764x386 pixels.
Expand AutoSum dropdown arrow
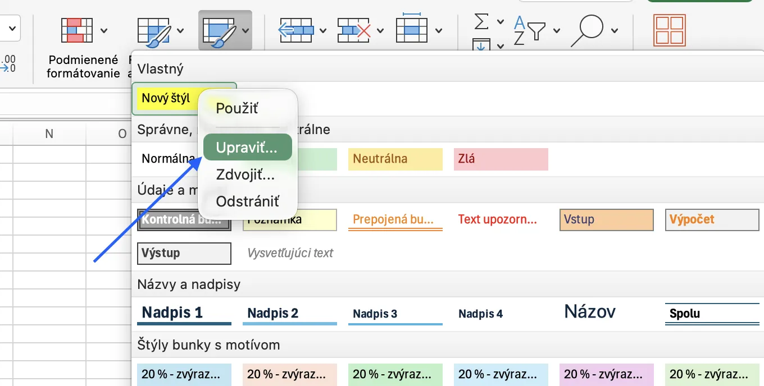click(x=500, y=22)
